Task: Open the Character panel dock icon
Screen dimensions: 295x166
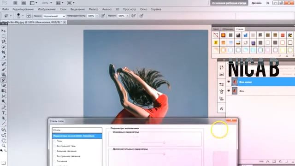Action: pos(221,109)
